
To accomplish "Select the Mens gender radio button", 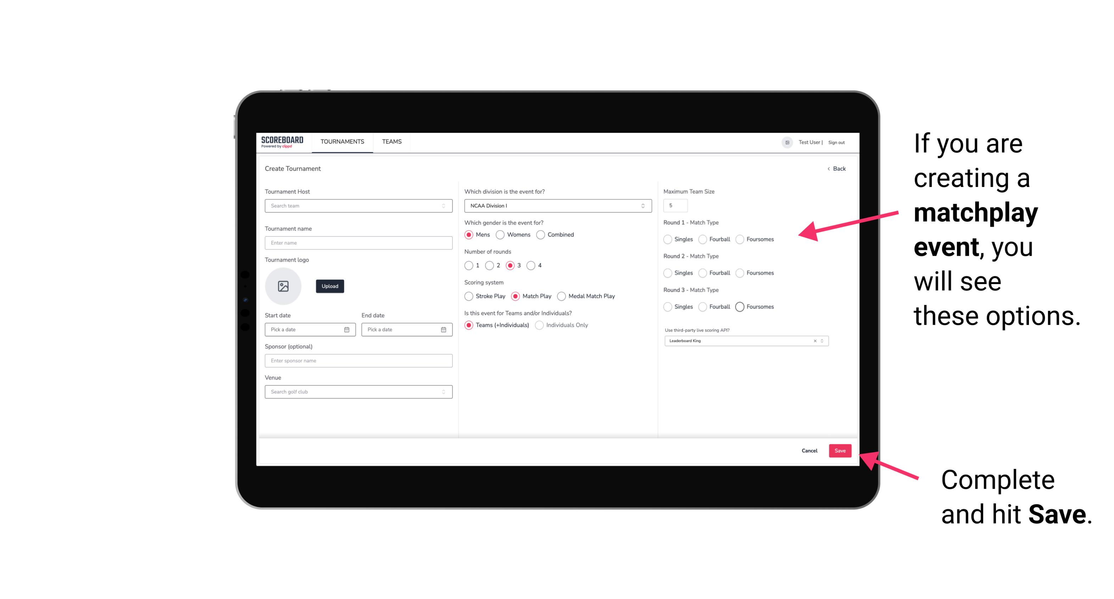I will tap(469, 234).
